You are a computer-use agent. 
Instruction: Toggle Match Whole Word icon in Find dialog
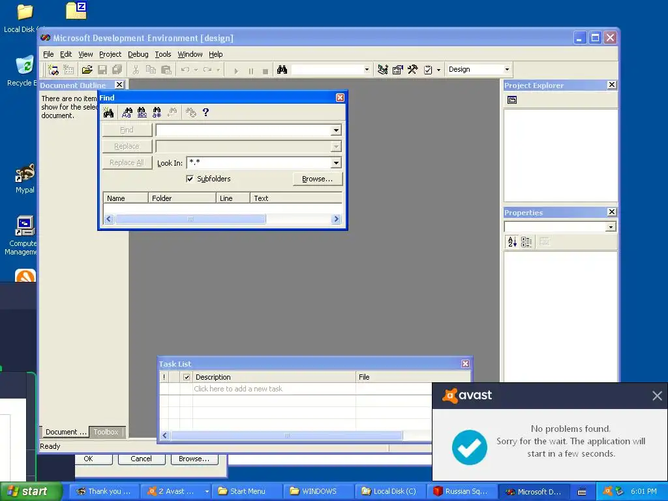point(142,112)
